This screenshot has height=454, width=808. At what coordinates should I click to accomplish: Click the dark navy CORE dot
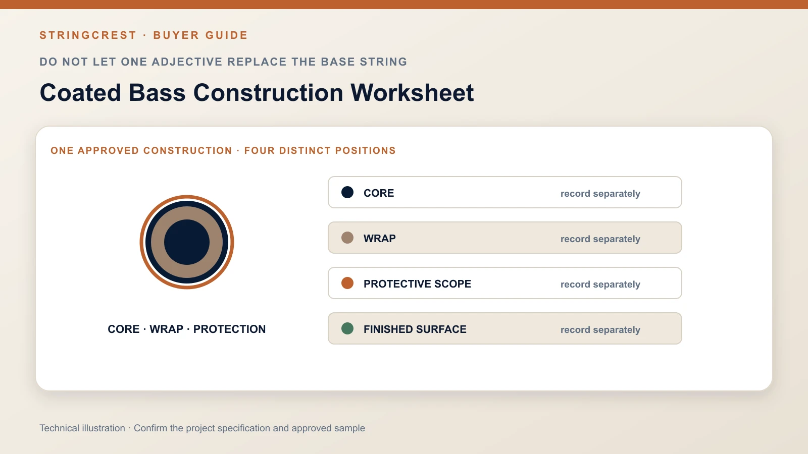[347, 192]
